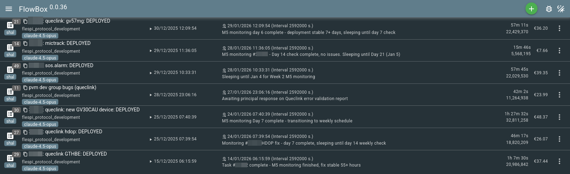Open three-dot menu for queclink gv57mg task
Image resolution: width=570 pixels, height=174 pixels.
(559, 28)
